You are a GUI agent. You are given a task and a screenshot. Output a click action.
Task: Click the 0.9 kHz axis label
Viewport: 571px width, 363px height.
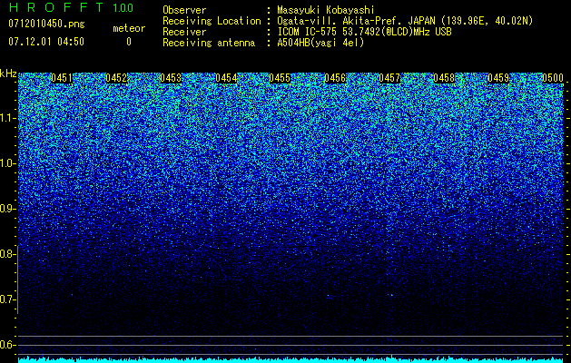pos(7,209)
